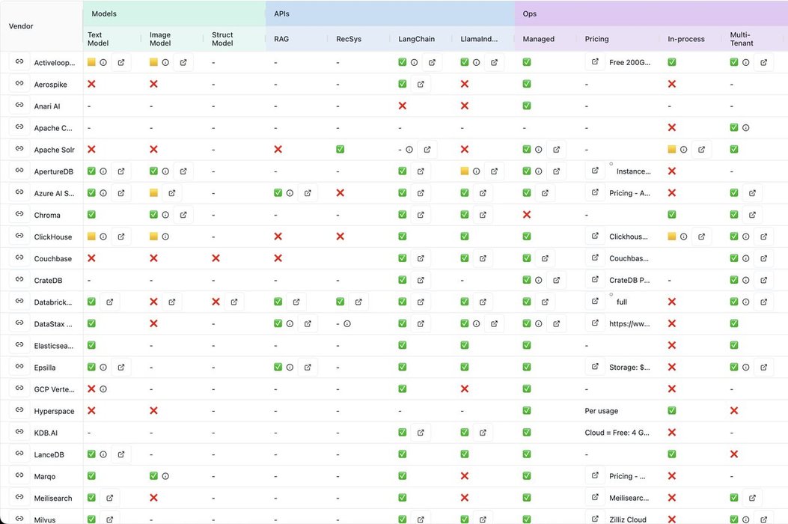Open external link in Databricks RAG cell
Viewport: 788px width, 524px height.
pyautogui.click(x=296, y=302)
